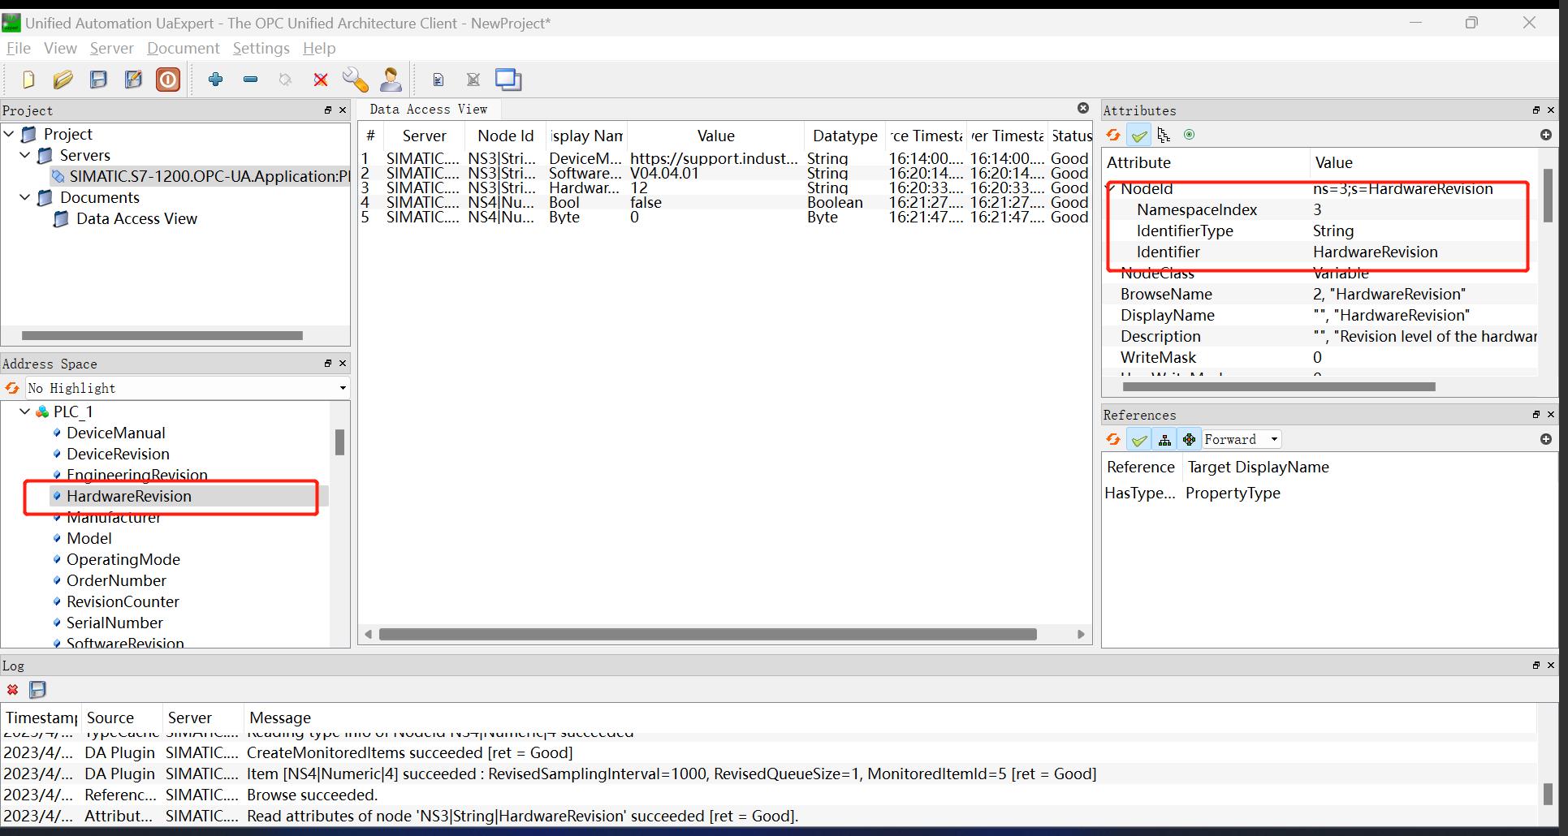This screenshot has width=1568, height=836.
Task: Remove server using the minus toolbar icon
Action: tap(250, 79)
